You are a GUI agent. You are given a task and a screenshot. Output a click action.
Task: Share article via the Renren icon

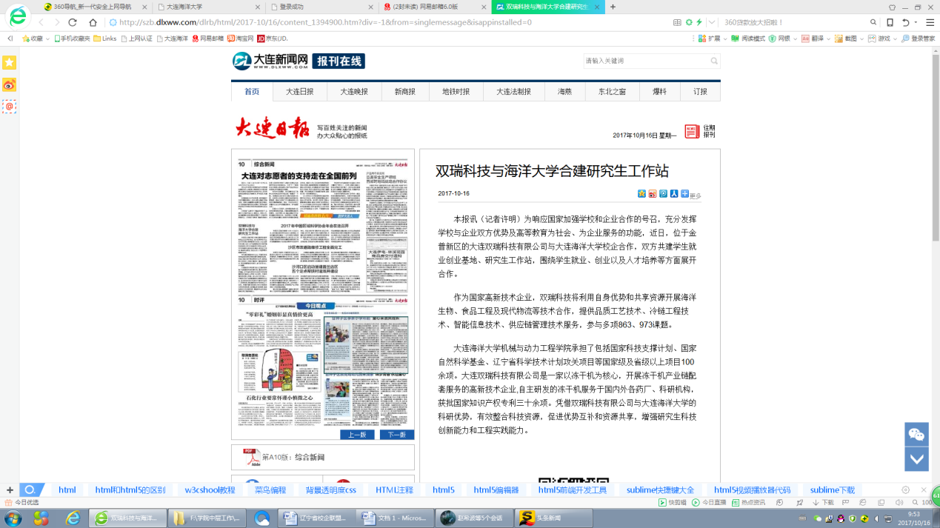click(674, 194)
